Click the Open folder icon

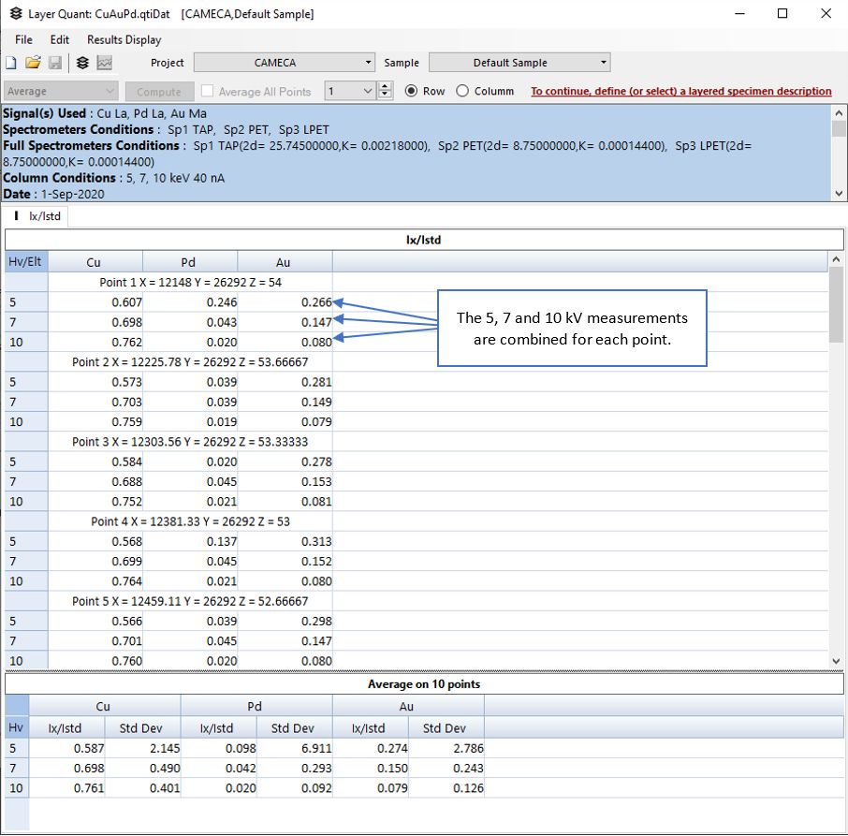(x=33, y=64)
